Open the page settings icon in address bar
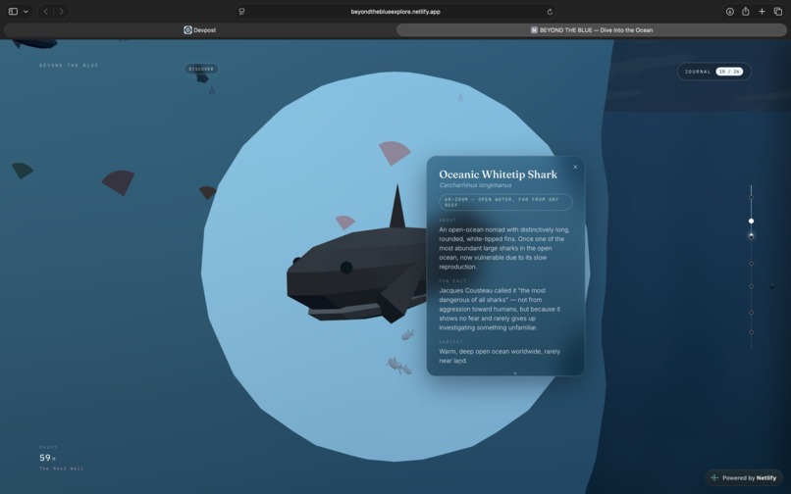The width and height of the screenshot is (791, 494). pos(241,11)
